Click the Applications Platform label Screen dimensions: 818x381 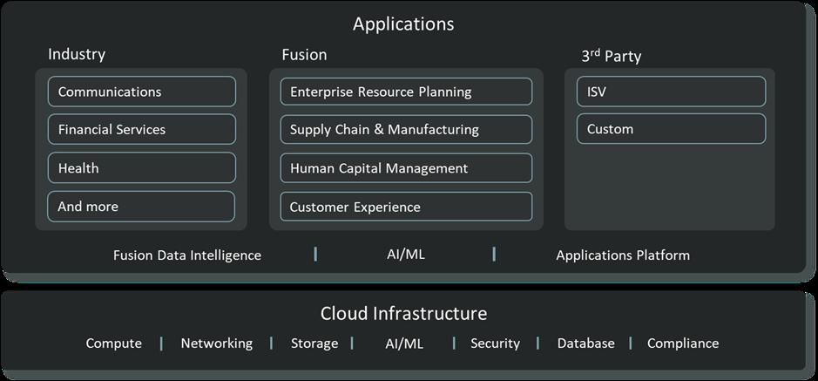(x=623, y=255)
